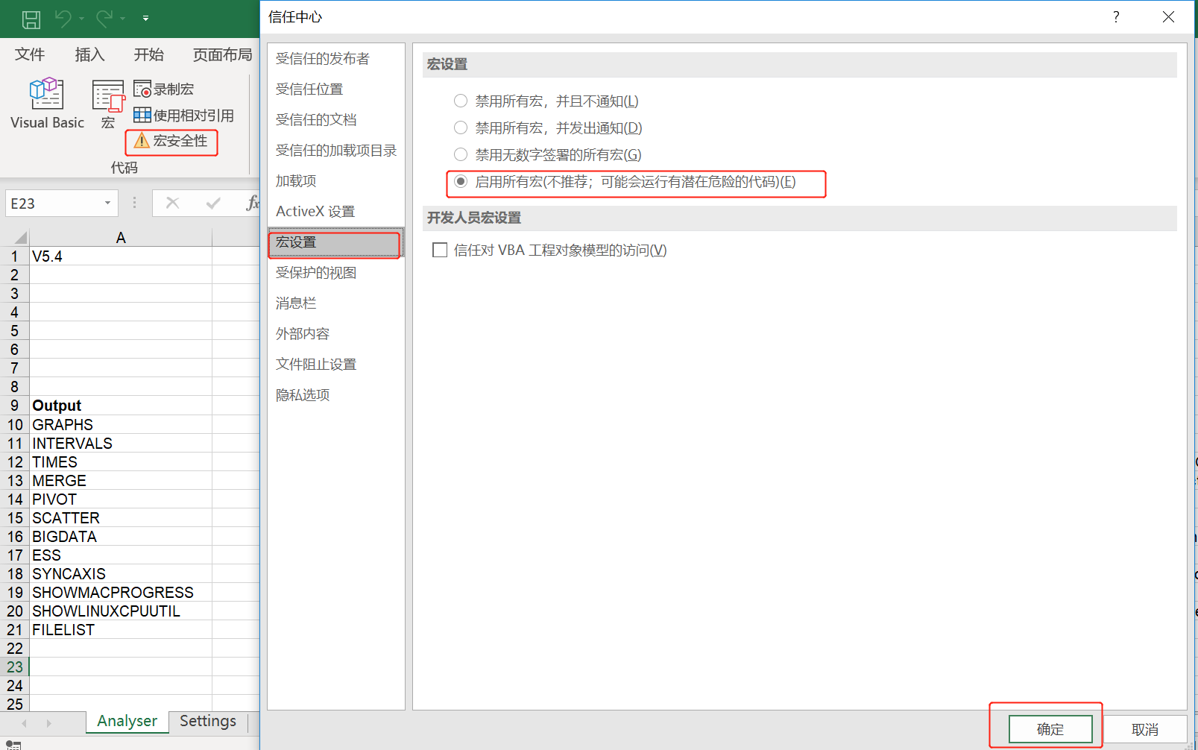1198x750 pixels.
Task: Open the Customize Quick Access Toolbar arrow
Action: (x=145, y=19)
